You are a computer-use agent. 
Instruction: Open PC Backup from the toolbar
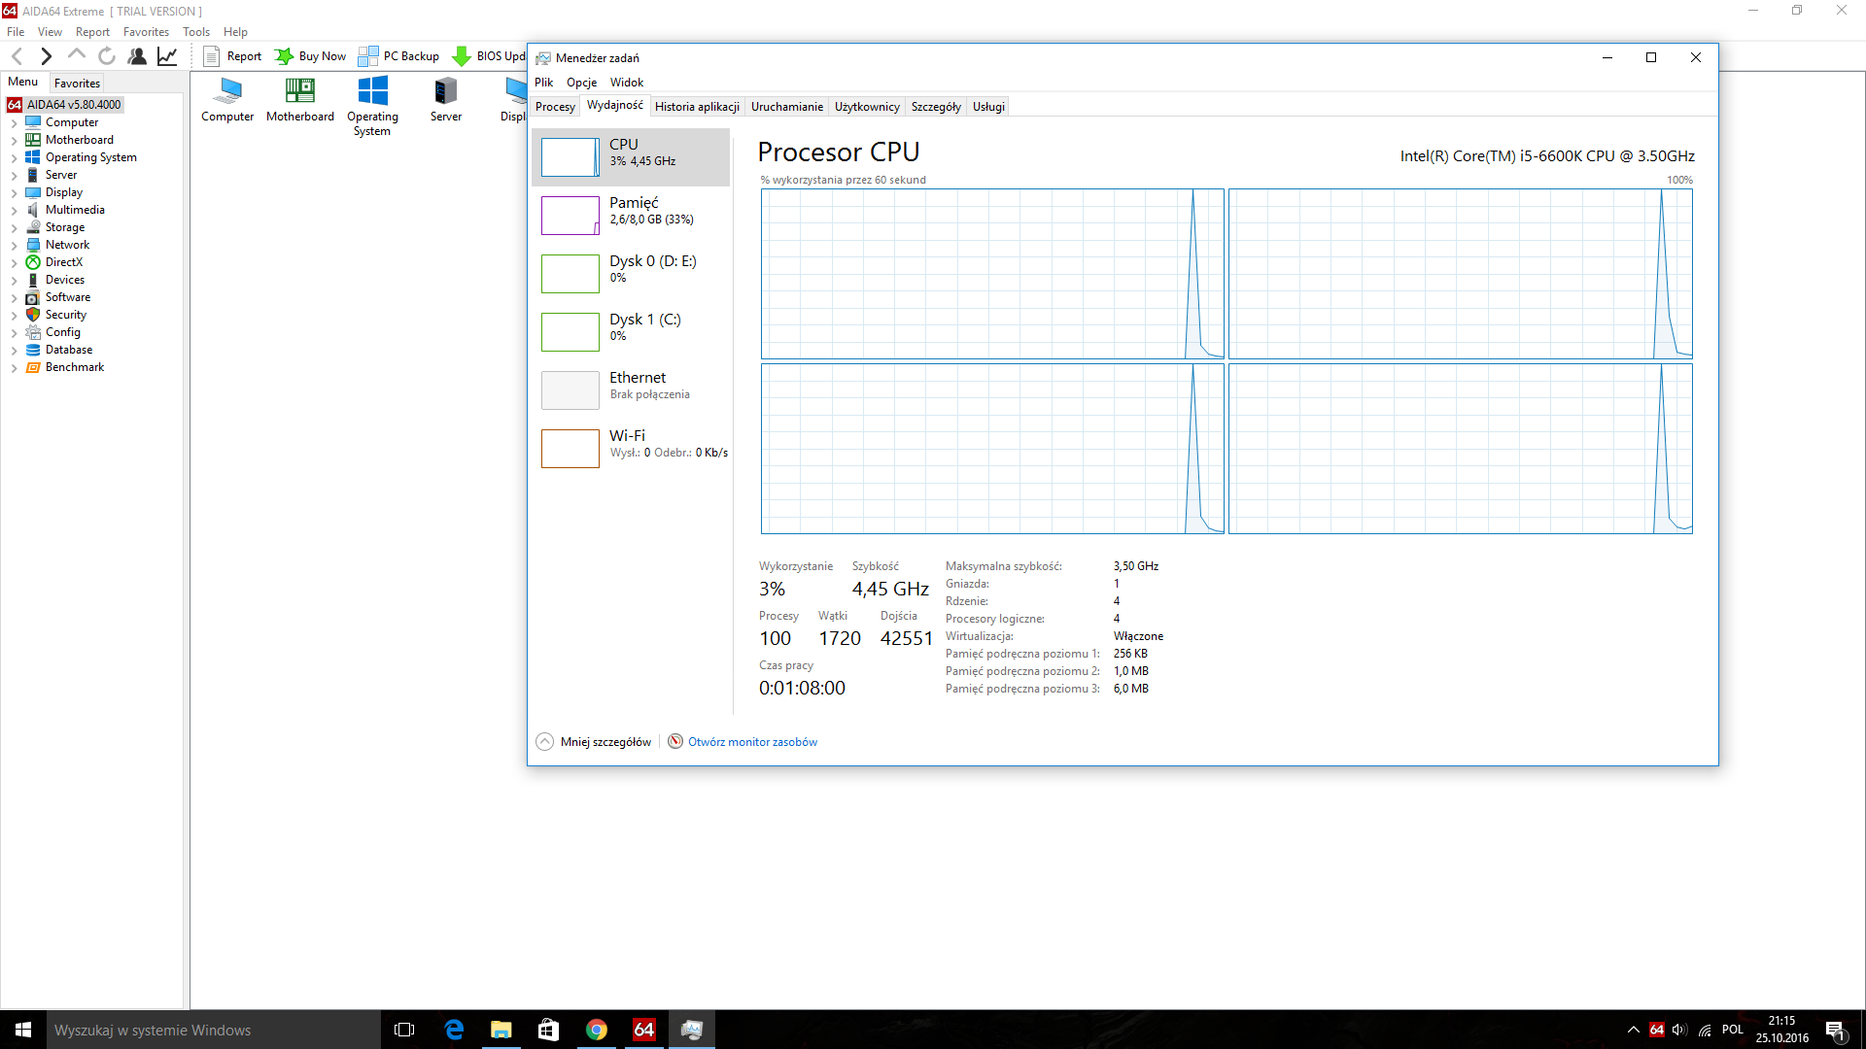click(x=399, y=56)
